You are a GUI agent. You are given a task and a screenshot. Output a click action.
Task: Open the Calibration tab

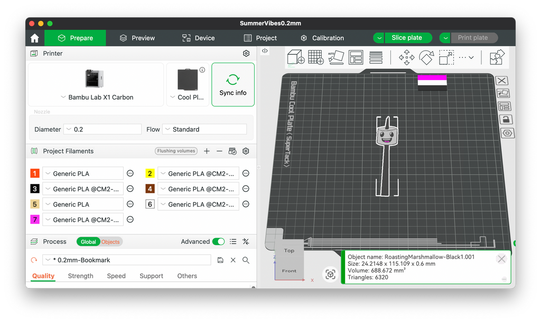322,38
